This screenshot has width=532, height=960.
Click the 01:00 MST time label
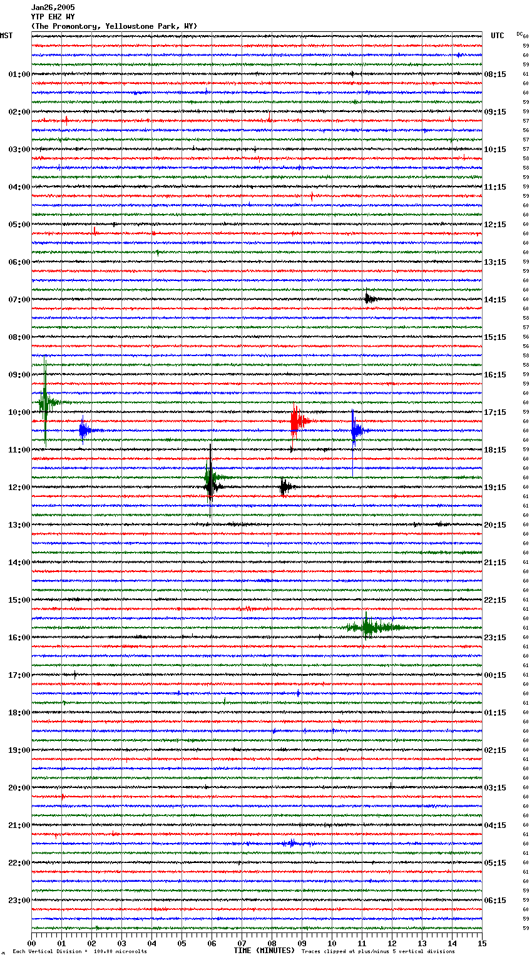pos(19,74)
